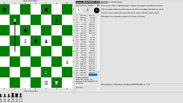The width and height of the screenshot is (183, 103).
Task: Select the black king on f8
Action: (46, 9)
